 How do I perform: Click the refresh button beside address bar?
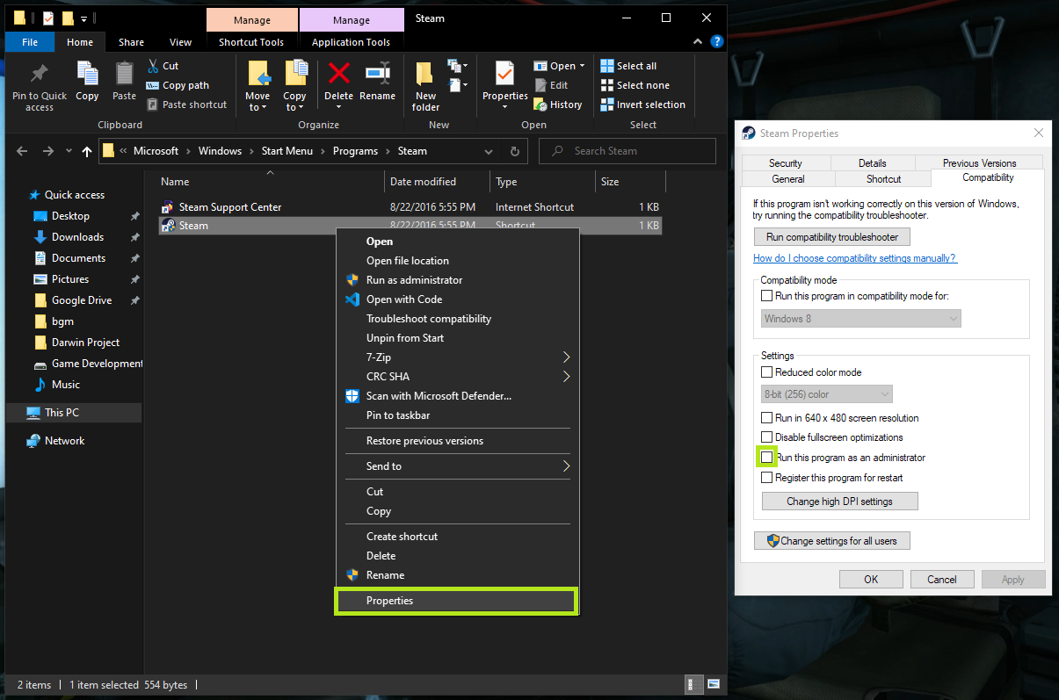[x=514, y=151]
